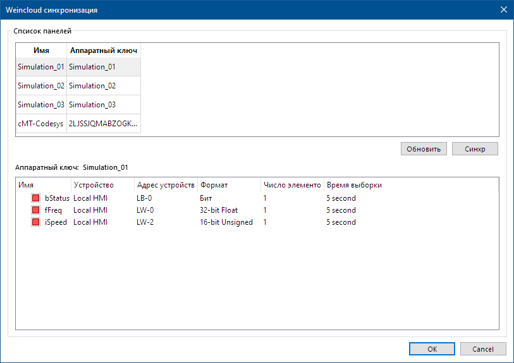Close the Weincloud синхронизация window
The image size is (514, 363).
504,10
